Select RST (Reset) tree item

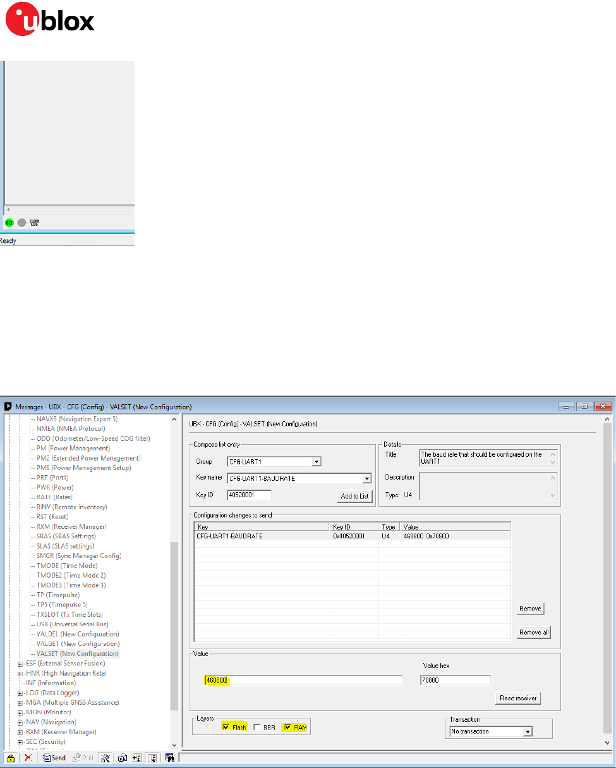[x=53, y=517]
